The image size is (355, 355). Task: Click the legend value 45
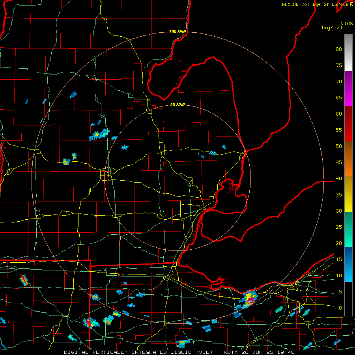pyautogui.click(x=339, y=163)
